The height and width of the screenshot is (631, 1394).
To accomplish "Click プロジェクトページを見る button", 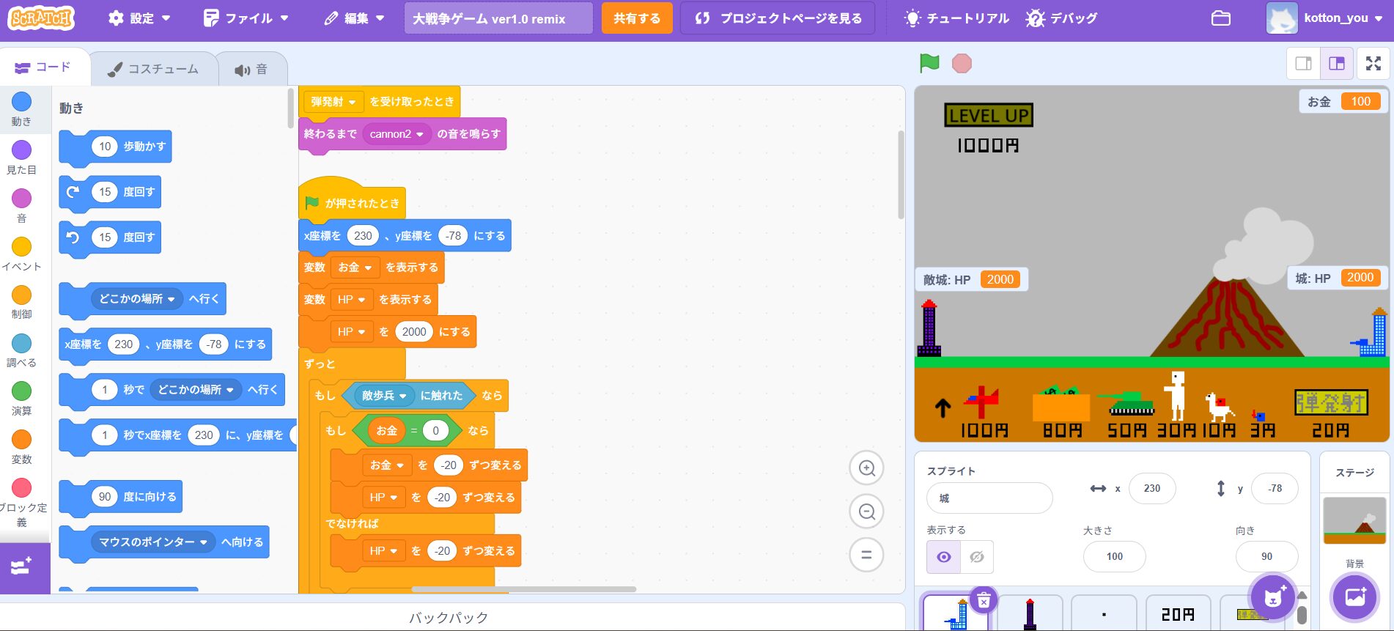I will click(778, 18).
